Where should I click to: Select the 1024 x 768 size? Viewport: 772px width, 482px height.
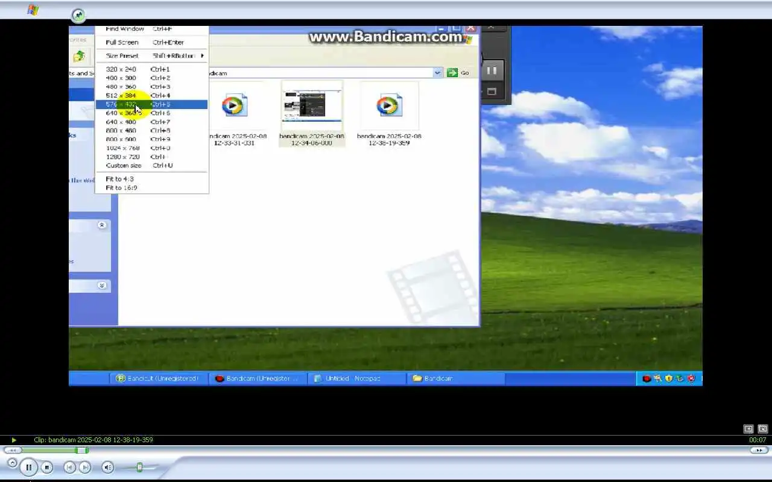click(x=151, y=148)
